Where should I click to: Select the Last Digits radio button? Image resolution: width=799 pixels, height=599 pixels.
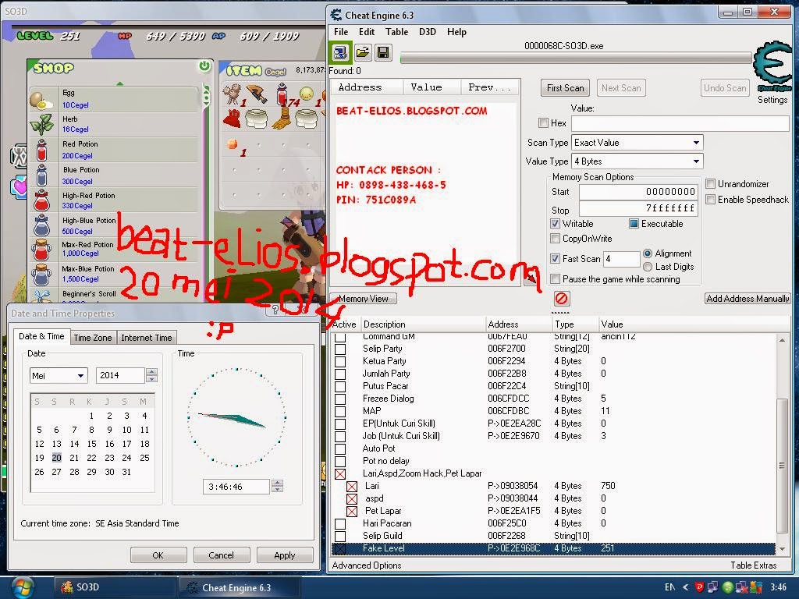coord(648,267)
